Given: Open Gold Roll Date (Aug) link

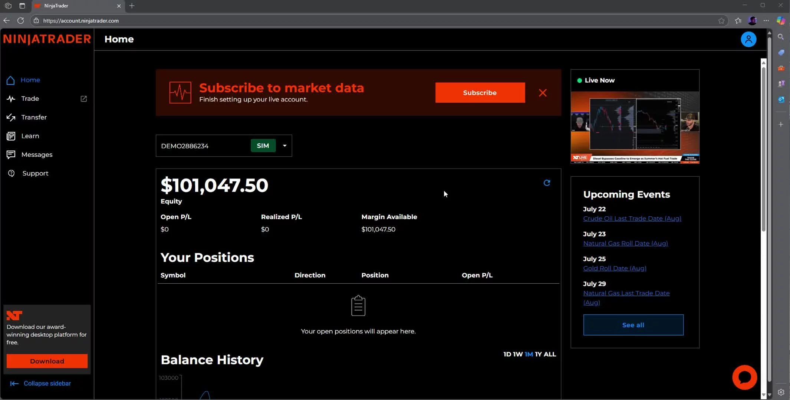Looking at the screenshot, I should (x=615, y=268).
